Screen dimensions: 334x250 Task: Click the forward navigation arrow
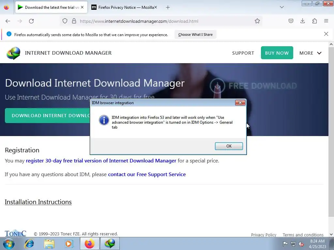[x=20, y=21]
